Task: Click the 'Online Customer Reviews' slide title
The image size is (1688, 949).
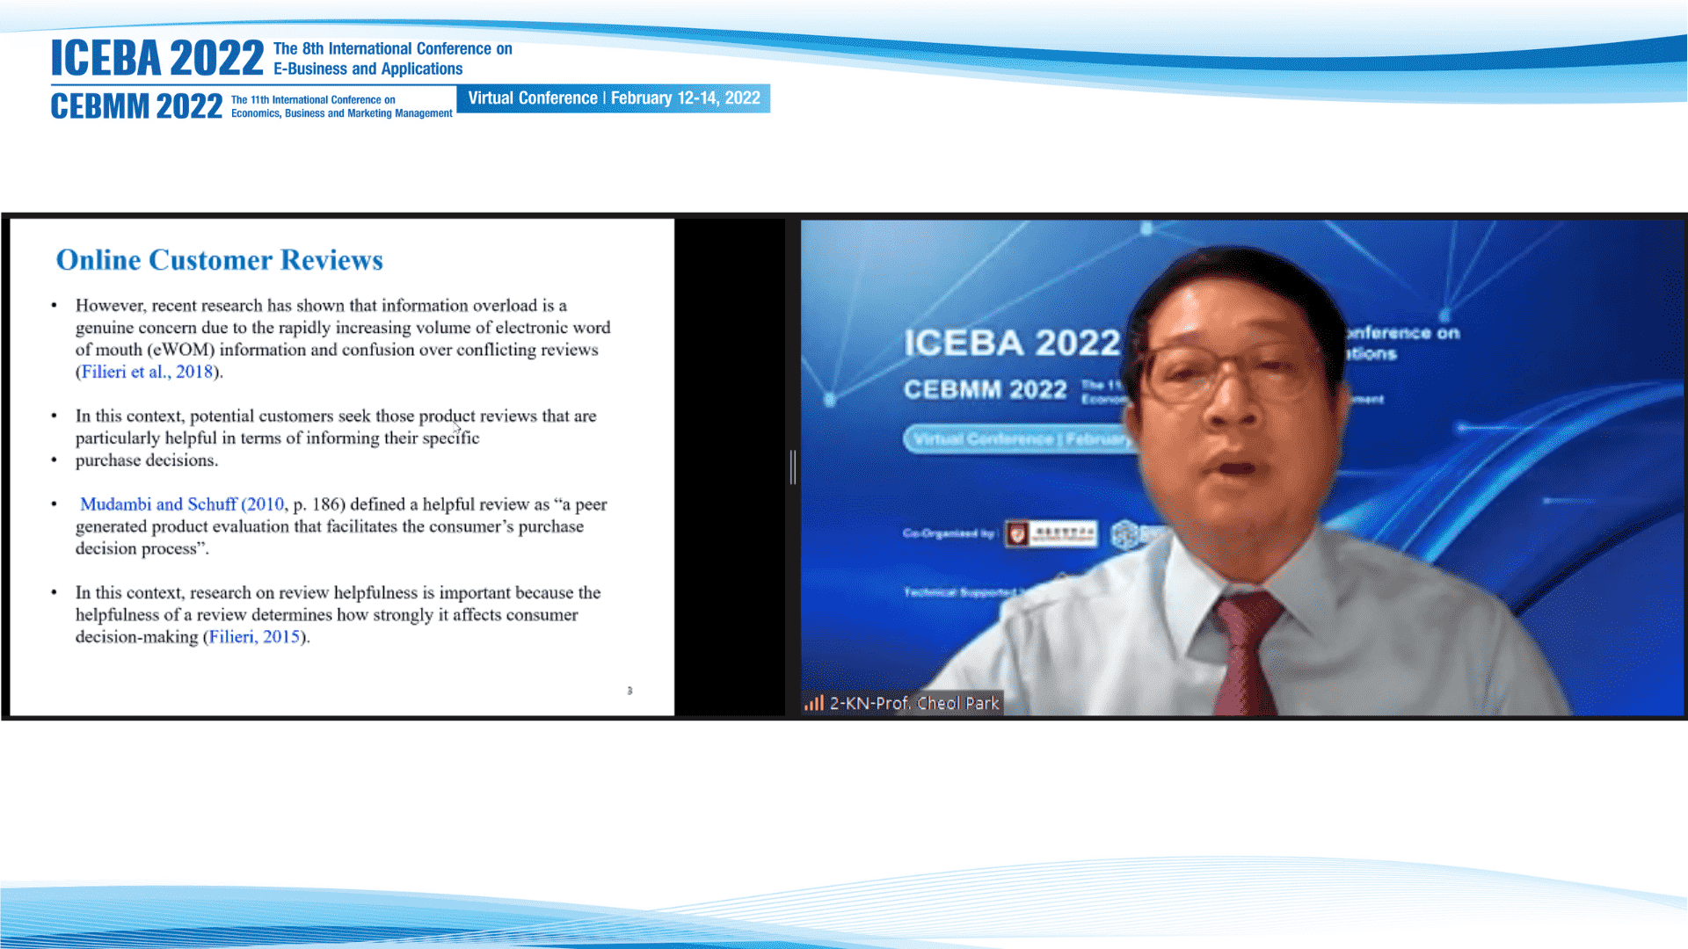Action: [x=220, y=260]
